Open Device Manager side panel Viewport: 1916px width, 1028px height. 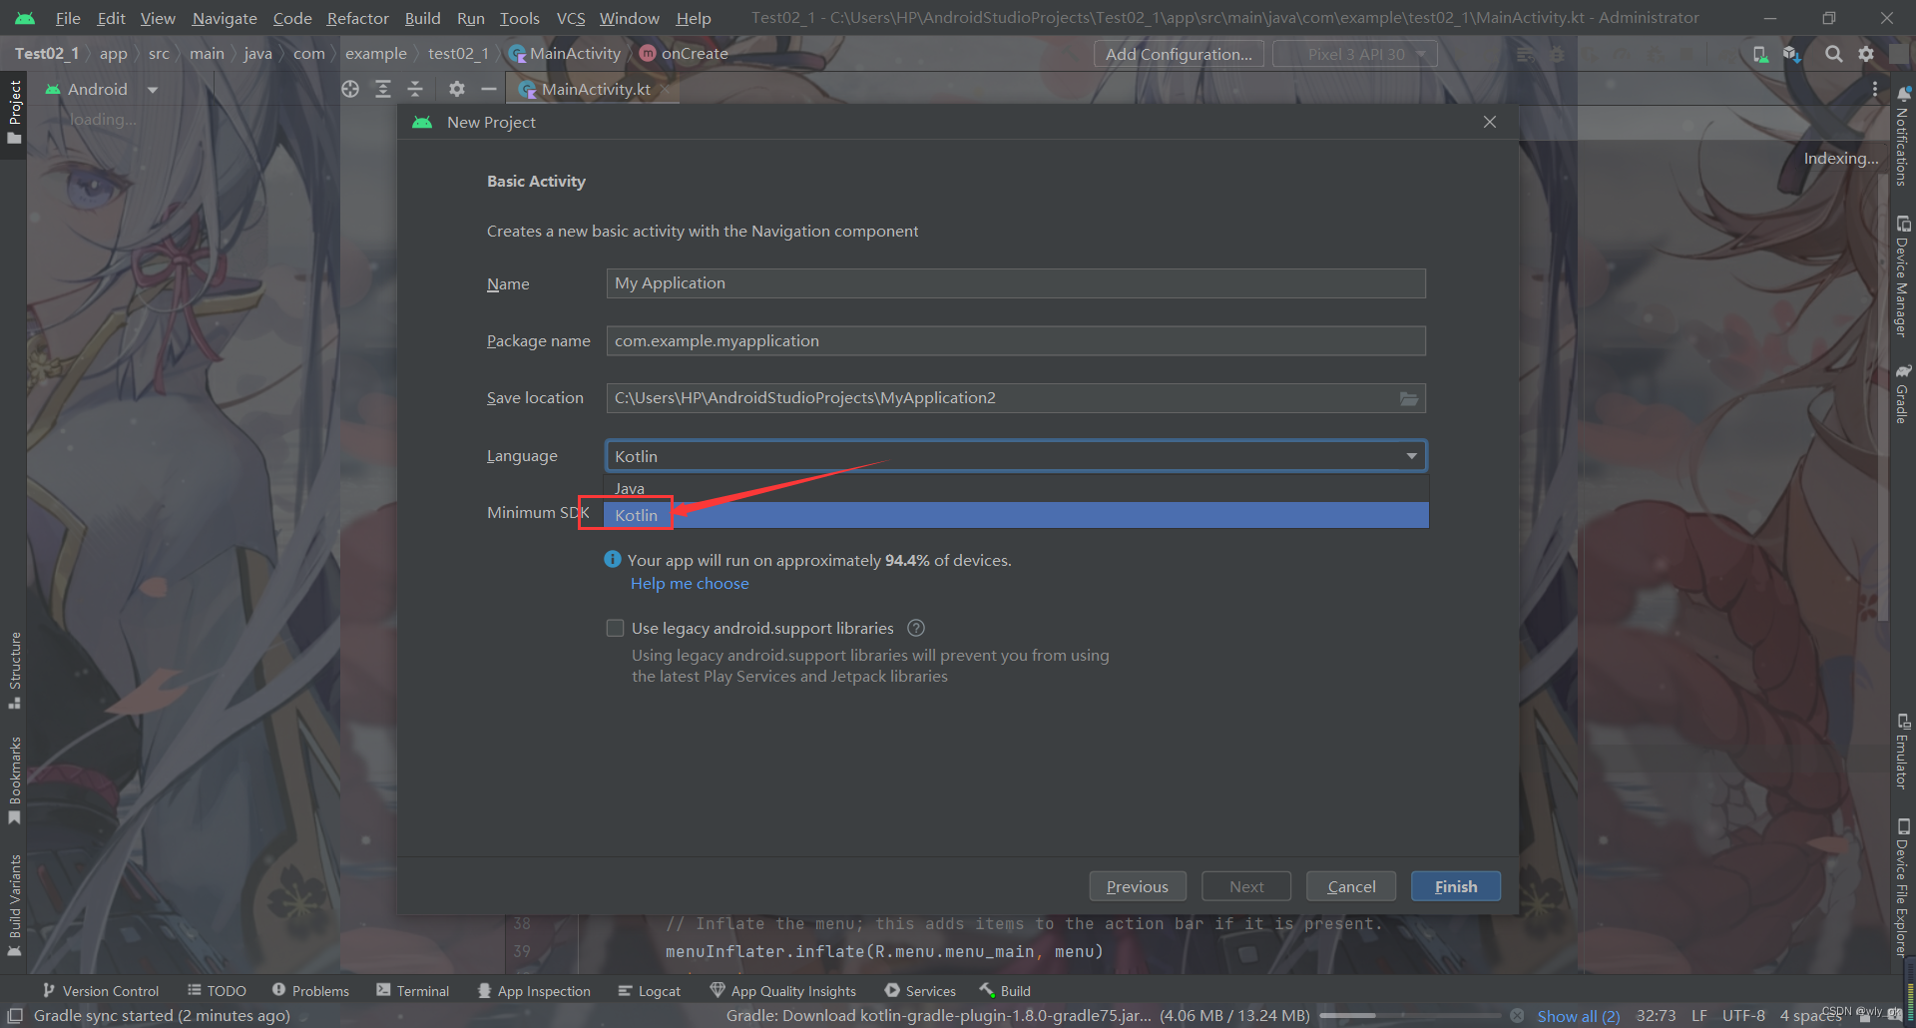tap(1903, 276)
